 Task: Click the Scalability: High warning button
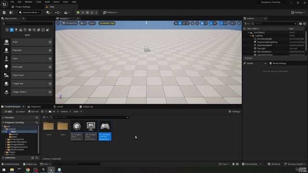pyautogui.click(x=107, y=23)
